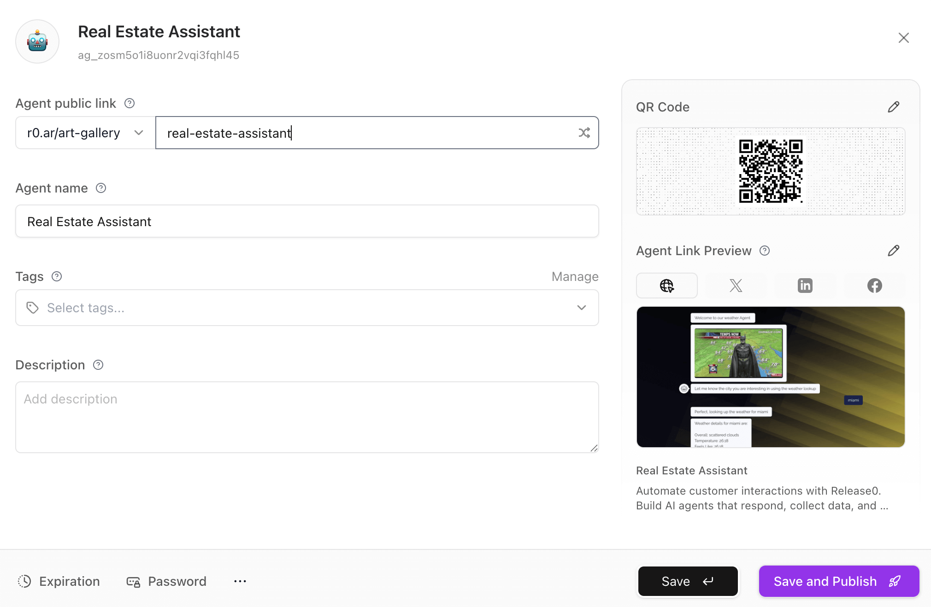Click the description resize handle
Image resolution: width=931 pixels, height=607 pixels.
coord(594,448)
